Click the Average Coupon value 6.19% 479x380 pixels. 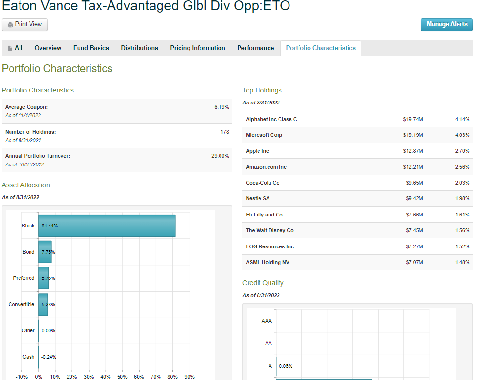pyautogui.click(x=221, y=107)
